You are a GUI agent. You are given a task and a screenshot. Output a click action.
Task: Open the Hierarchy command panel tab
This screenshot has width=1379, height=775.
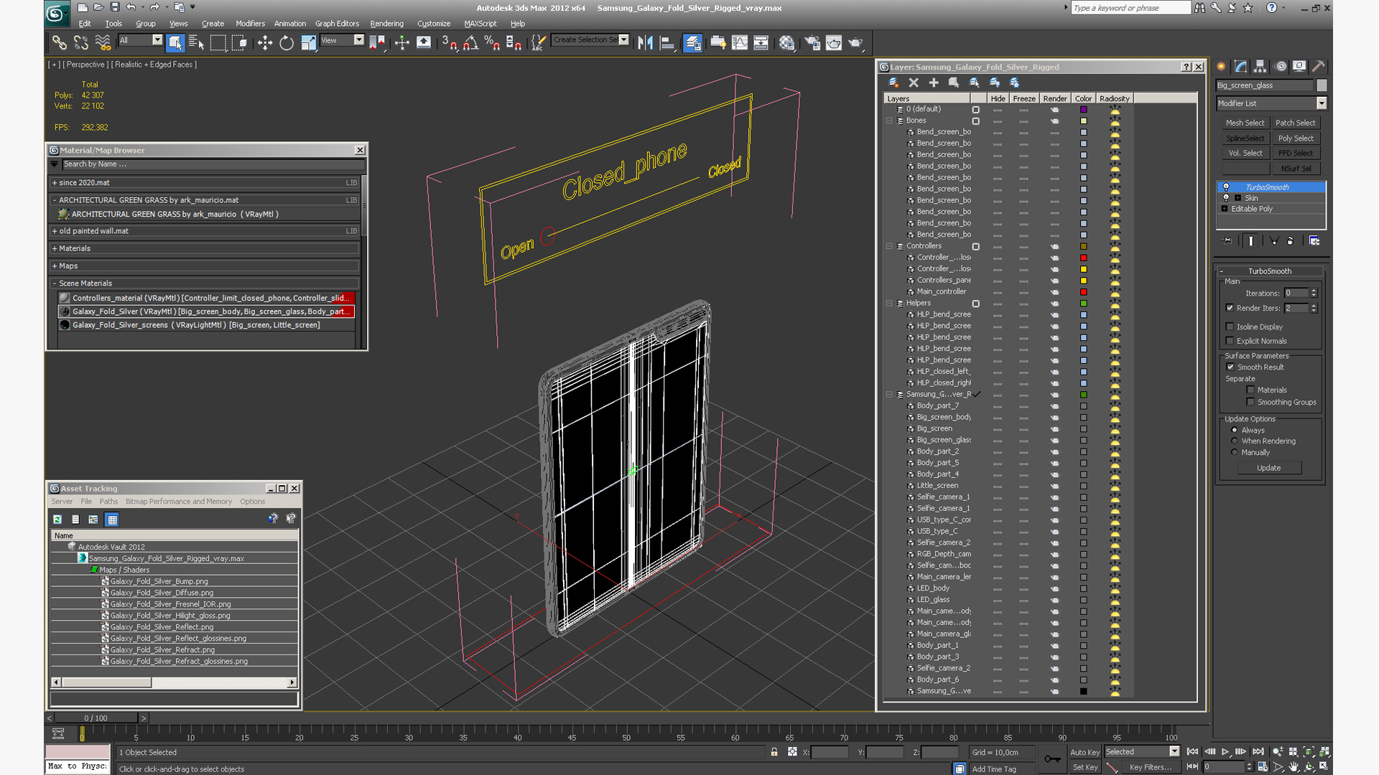(x=1260, y=67)
